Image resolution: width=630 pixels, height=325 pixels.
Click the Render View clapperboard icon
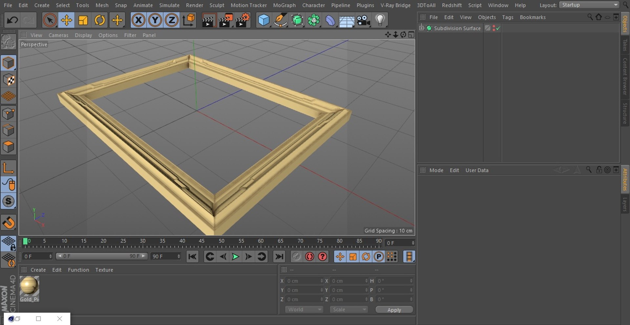[208, 20]
